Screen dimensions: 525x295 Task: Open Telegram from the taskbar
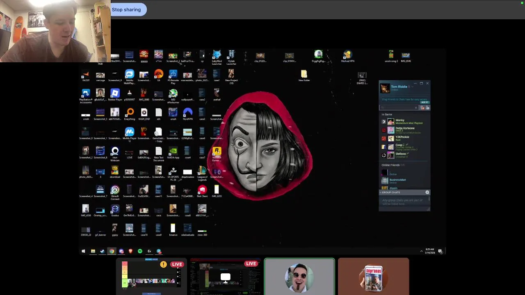[159, 251]
